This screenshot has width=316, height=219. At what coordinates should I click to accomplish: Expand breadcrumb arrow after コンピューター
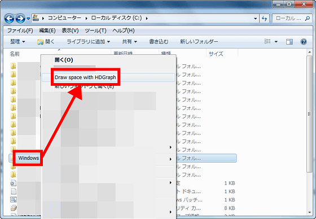(86, 19)
